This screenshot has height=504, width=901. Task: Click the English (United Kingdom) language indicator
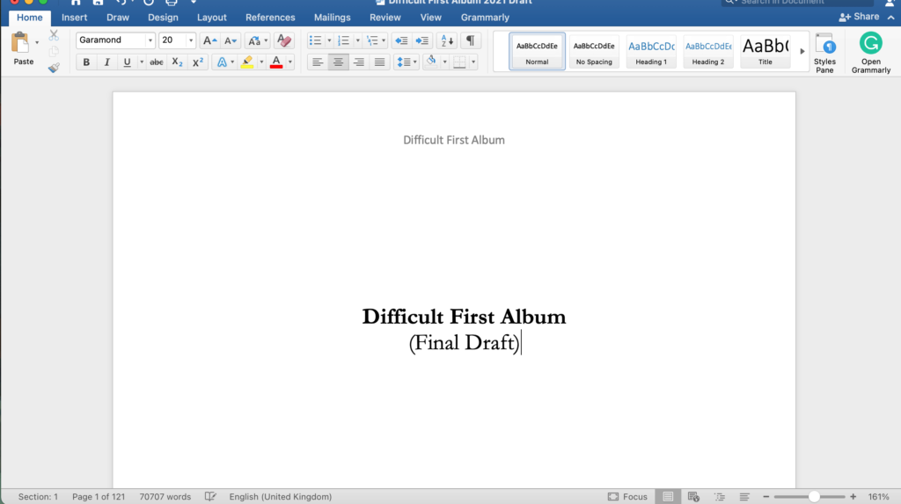pos(281,497)
